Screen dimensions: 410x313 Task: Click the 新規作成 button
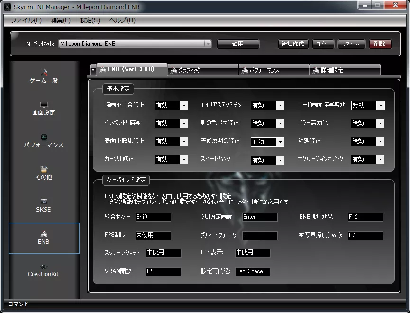coord(293,44)
